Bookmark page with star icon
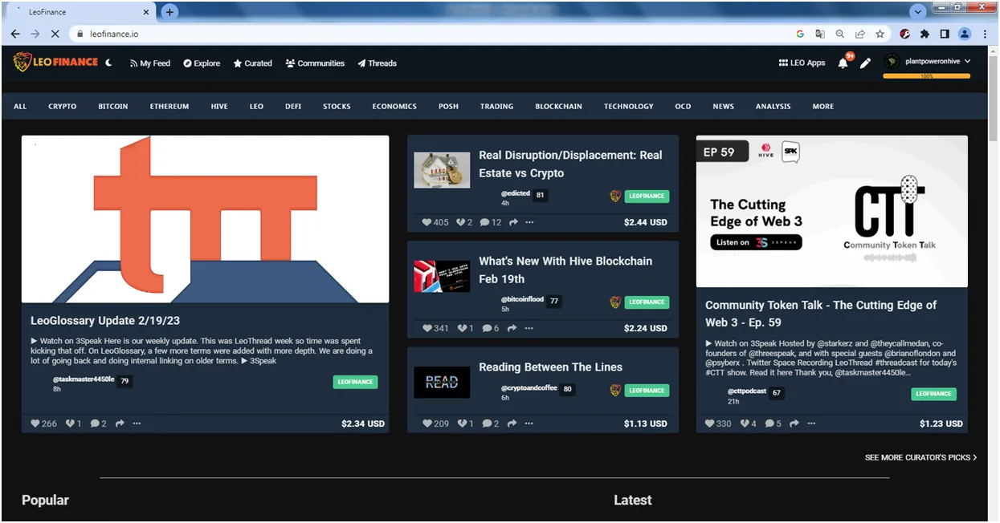 tap(880, 34)
